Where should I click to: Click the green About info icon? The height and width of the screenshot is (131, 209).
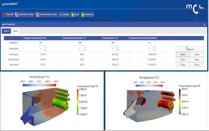(x=72, y=15)
